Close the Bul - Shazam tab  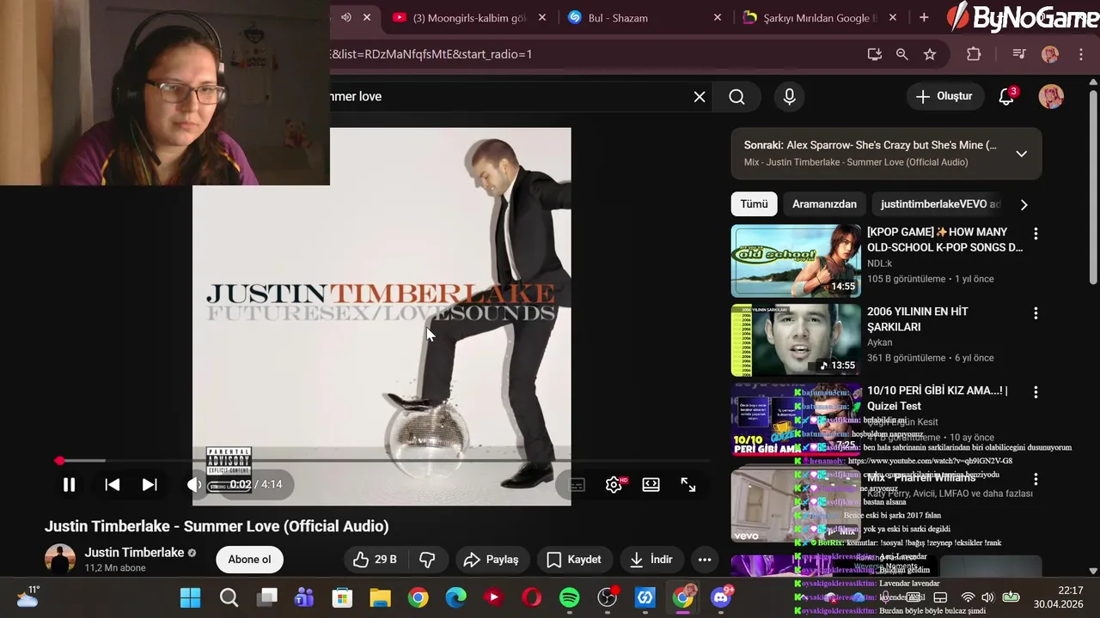pos(718,17)
